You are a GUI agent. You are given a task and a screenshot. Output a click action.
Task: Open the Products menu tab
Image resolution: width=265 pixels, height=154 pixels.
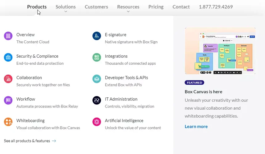(37, 7)
